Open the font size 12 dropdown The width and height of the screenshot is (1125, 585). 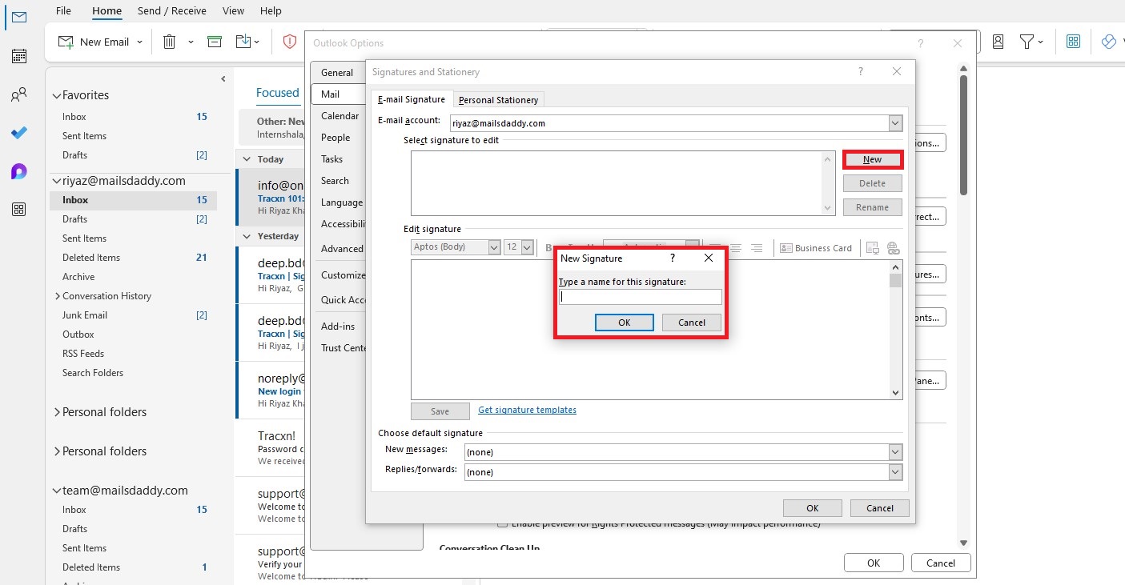click(x=527, y=247)
